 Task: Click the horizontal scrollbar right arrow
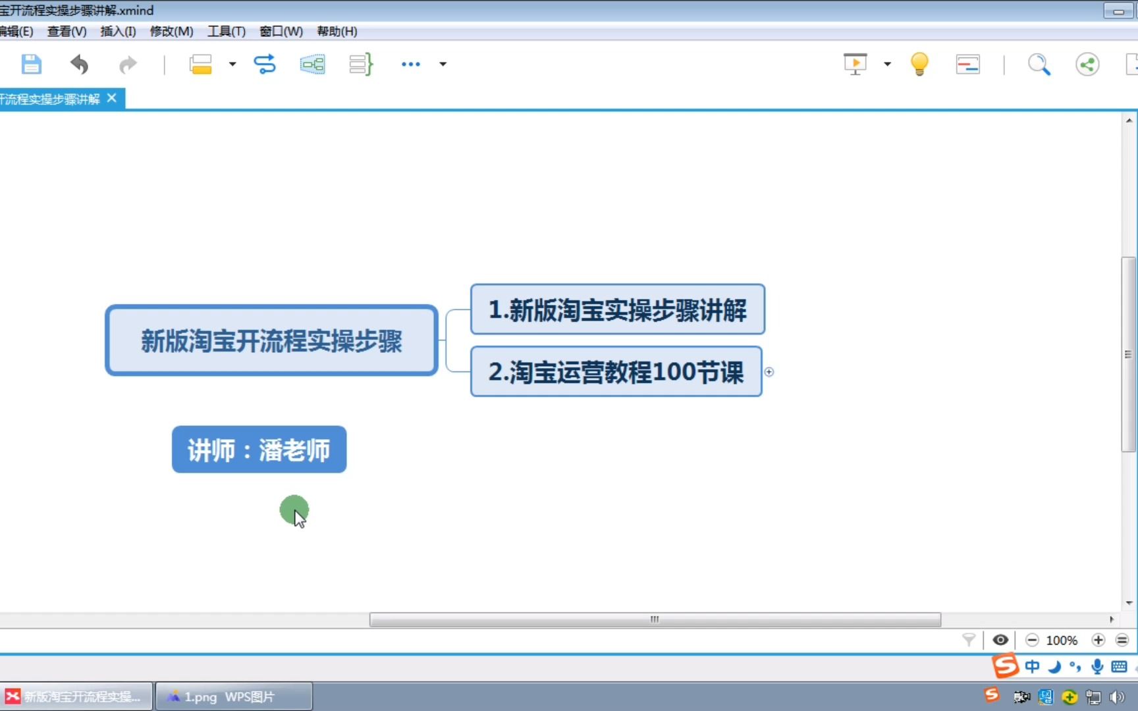[x=1112, y=619]
